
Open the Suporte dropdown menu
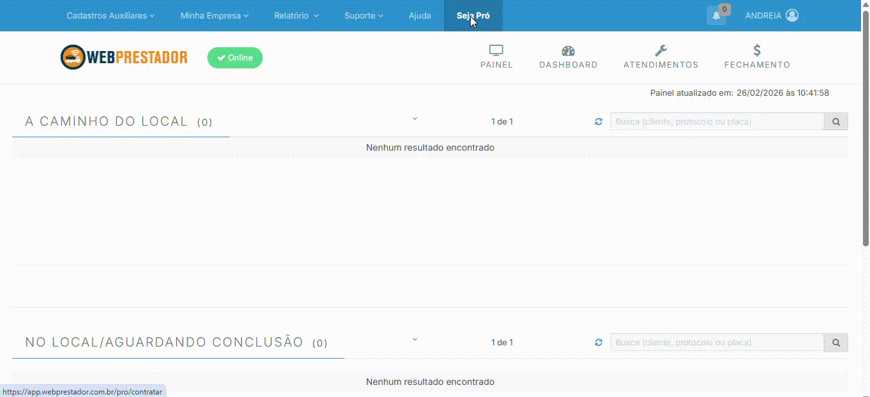click(x=364, y=15)
